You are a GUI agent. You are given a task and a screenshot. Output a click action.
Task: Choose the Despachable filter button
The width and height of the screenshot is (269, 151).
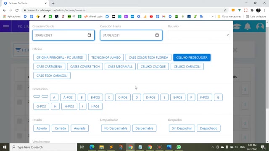coord(144,128)
